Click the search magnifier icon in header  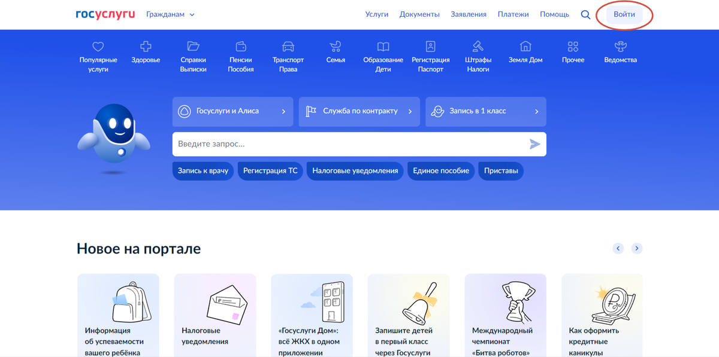coord(585,14)
